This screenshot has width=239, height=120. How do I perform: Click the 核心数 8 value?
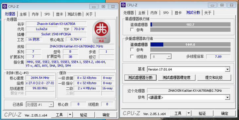click(x=78, y=104)
